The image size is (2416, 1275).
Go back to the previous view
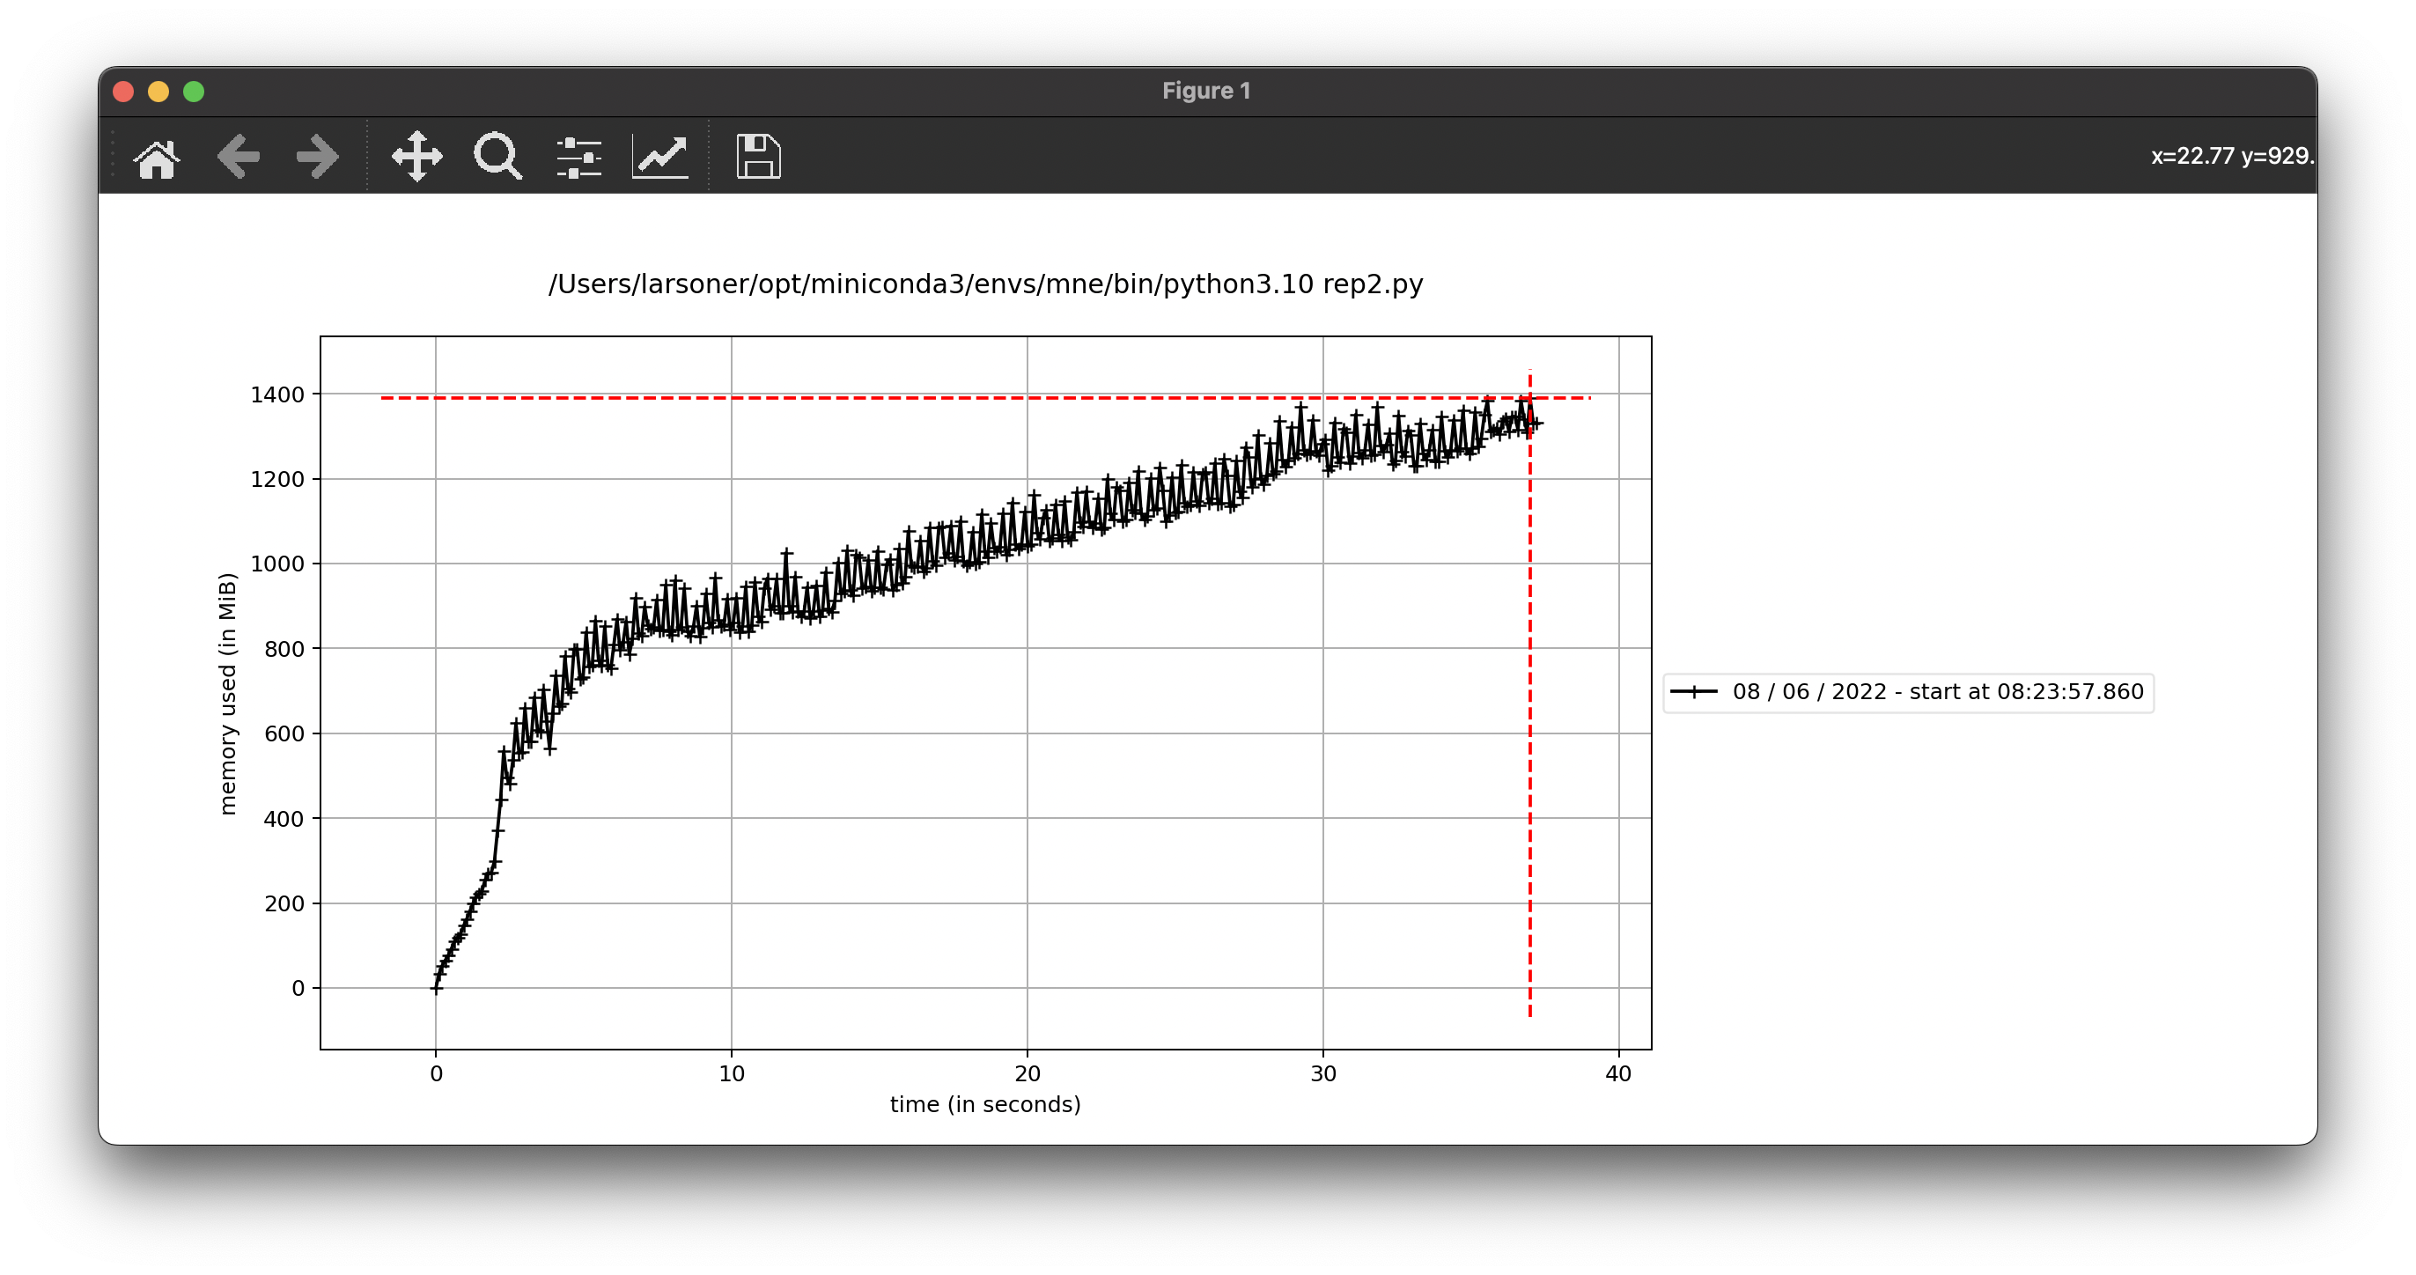(x=239, y=157)
